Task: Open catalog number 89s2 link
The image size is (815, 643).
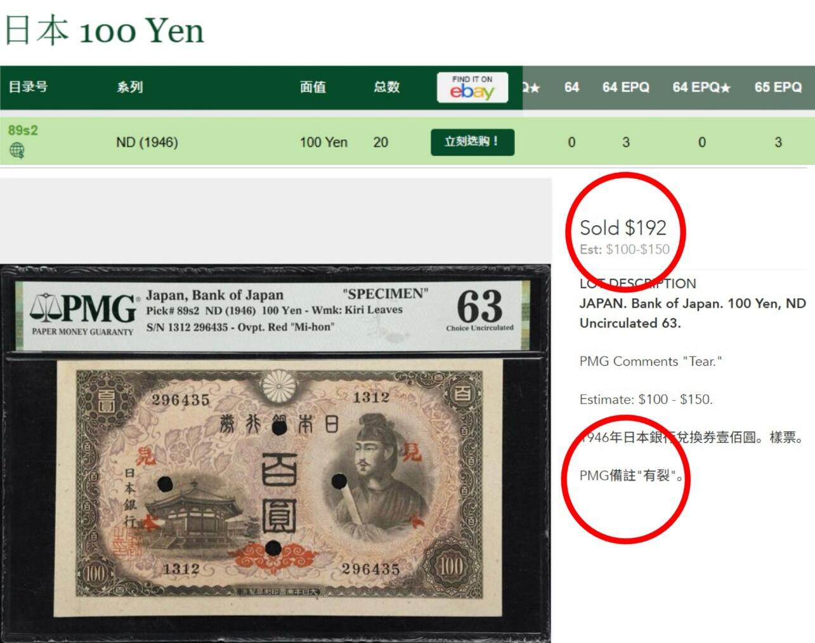Action: [23, 130]
